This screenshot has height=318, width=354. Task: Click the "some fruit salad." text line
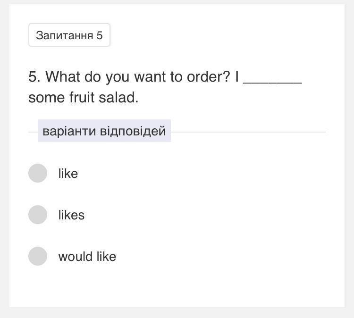pos(84,98)
